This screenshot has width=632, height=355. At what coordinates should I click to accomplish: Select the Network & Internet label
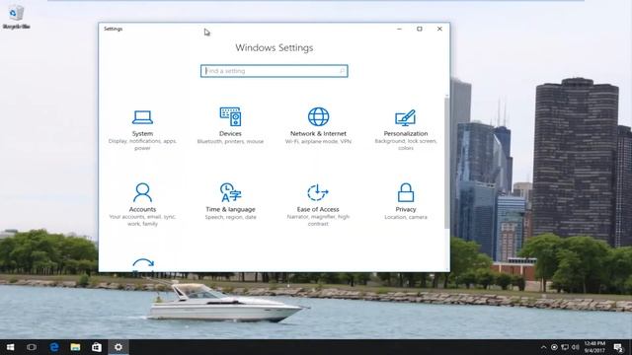click(318, 134)
